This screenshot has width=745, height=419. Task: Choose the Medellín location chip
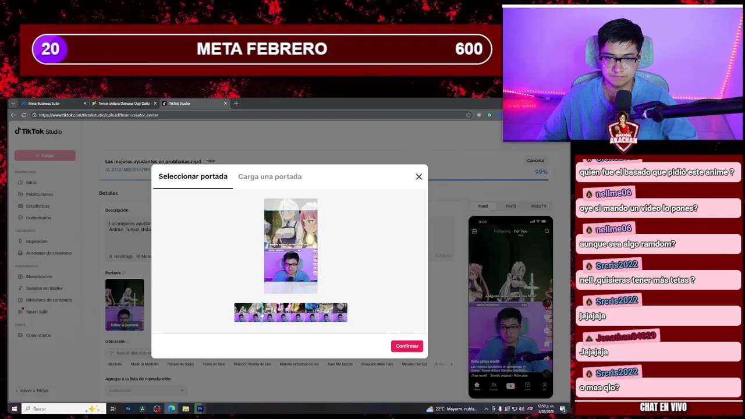115,364
